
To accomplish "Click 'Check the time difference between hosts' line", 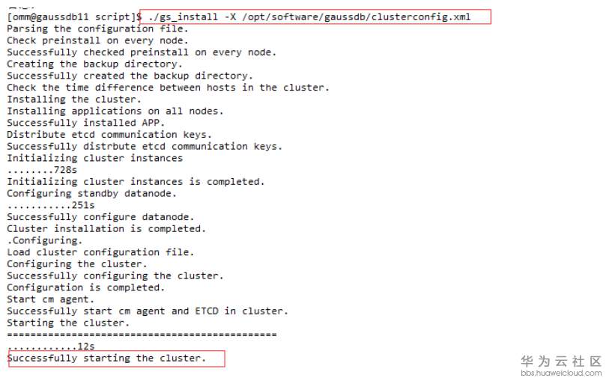I will pyautogui.click(x=168, y=88).
